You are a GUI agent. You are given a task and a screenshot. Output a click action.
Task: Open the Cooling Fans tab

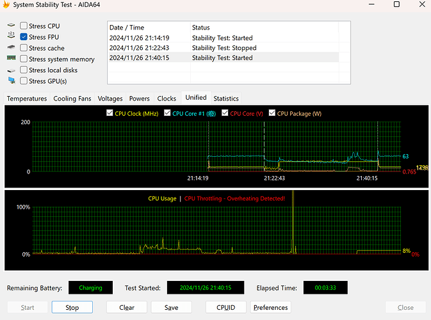pos(72,99)
